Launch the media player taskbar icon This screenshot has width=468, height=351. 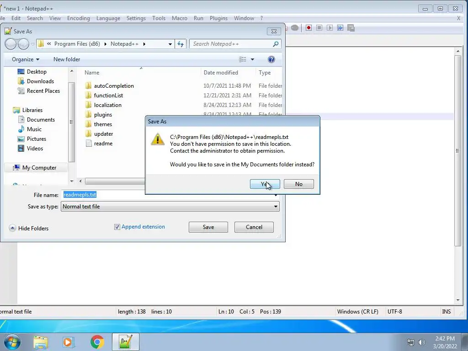(x=68, y=342)
